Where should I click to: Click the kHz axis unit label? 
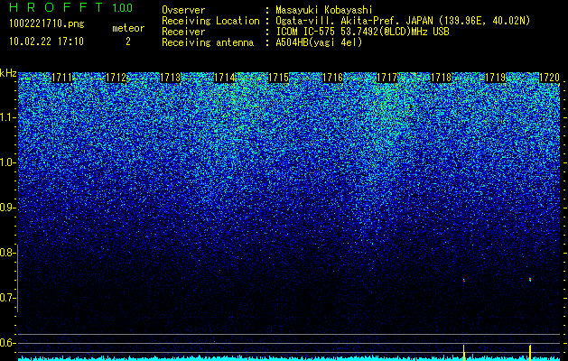[8, 73]
